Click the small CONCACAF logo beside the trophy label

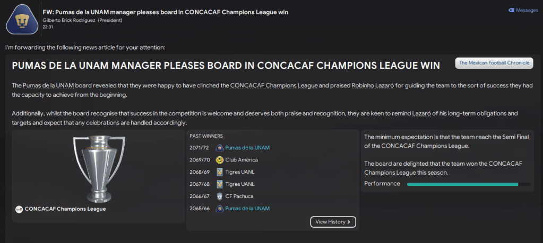point(19,209)
